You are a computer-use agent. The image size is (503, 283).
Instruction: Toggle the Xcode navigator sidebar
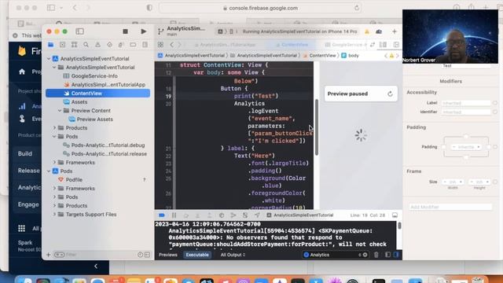click(x=79, y=31)
